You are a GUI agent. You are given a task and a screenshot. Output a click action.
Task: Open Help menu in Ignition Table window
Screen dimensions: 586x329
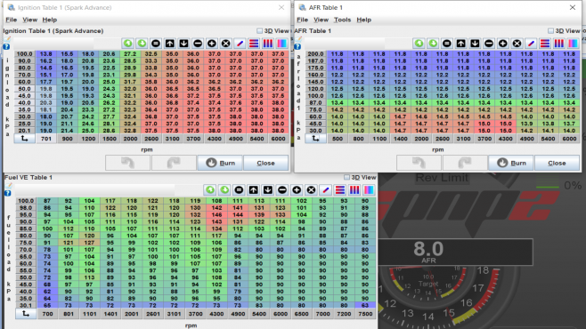(x=49, y=20)
